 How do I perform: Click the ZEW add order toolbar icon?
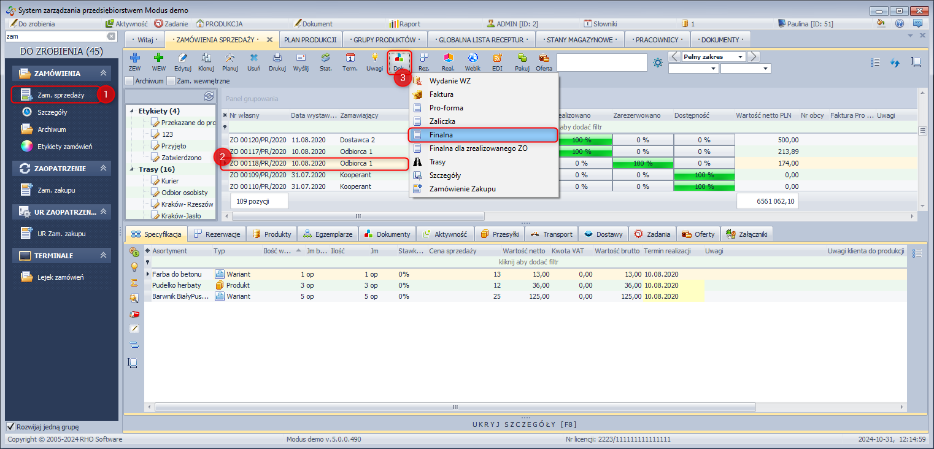134,61
